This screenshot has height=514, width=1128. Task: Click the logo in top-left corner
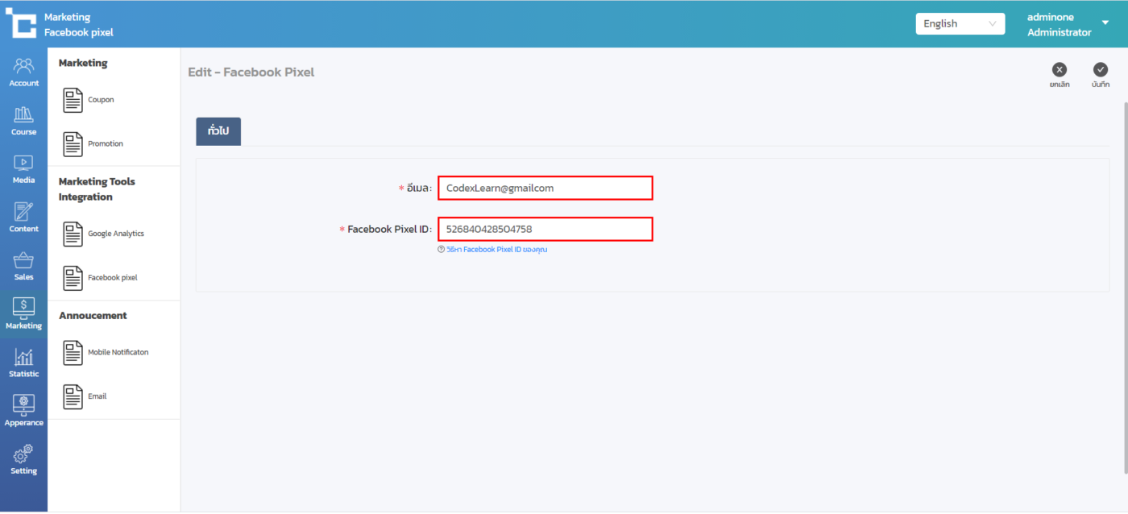pos(21,23)
